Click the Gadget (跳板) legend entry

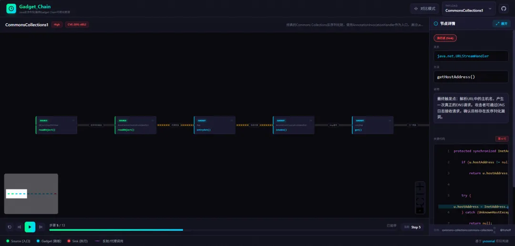[x=49, y=241]
